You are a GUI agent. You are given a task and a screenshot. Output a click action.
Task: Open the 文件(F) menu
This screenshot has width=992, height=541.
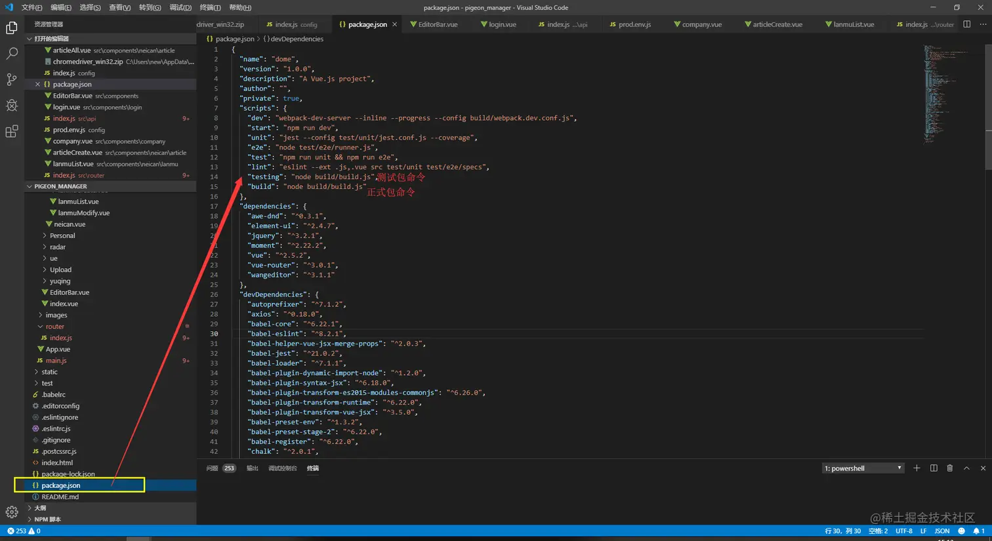pos(31,8)
